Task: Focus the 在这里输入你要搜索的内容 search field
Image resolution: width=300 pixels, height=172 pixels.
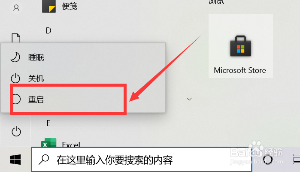Action: coord(142,160)
